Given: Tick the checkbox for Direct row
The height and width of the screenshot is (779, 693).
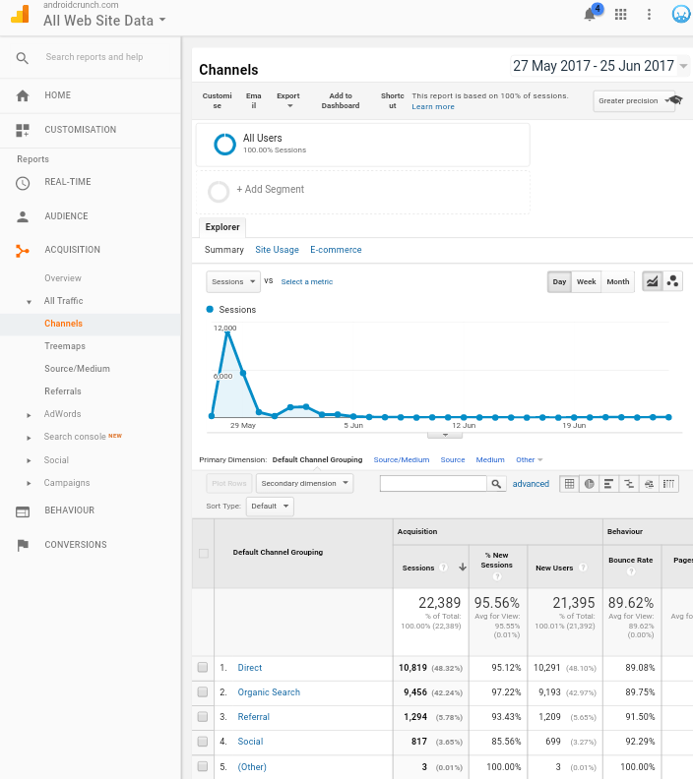Looking at the screenshot, I should 203,668.
